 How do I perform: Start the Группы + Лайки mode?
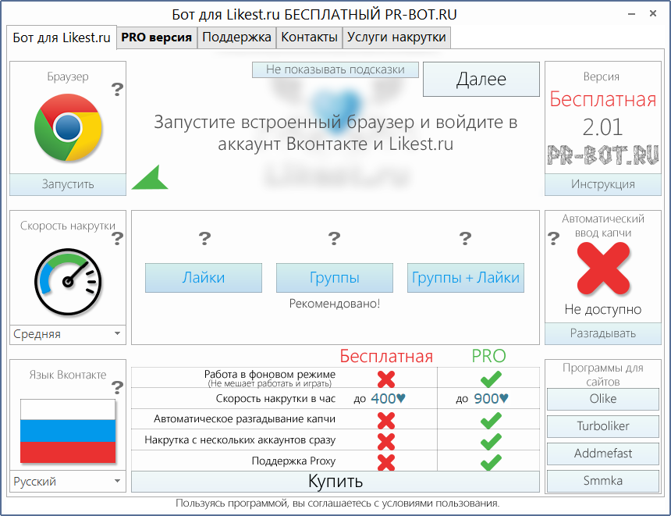[x=466, y=277]
